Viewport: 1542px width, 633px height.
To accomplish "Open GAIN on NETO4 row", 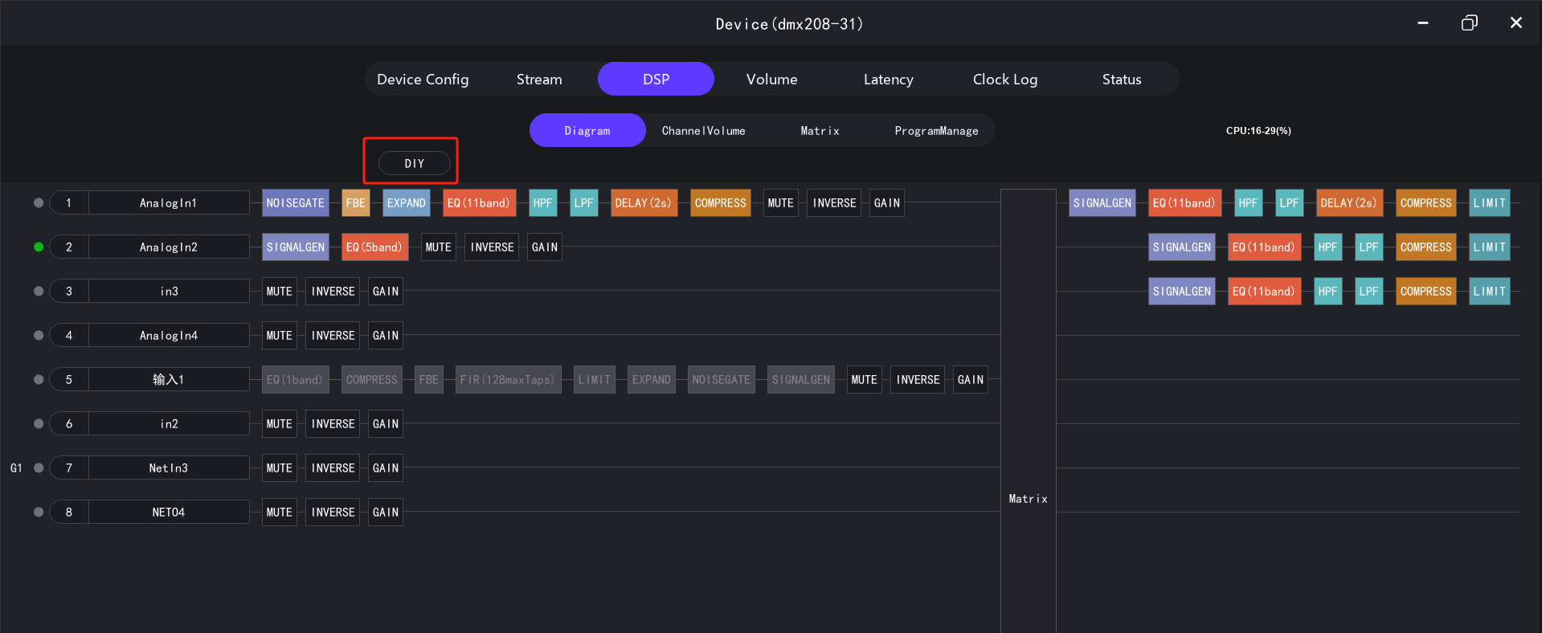I will [386, 513].
